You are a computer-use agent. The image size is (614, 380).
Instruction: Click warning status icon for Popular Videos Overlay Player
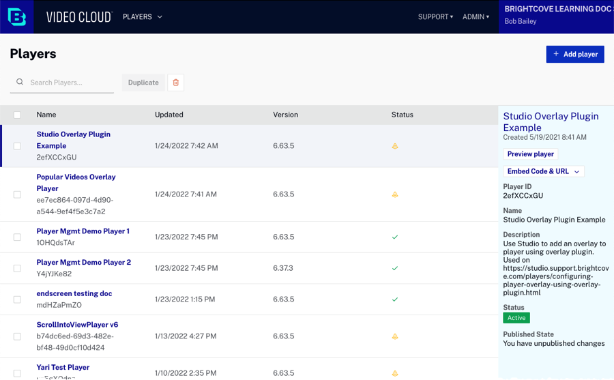[x=395, y=194]
